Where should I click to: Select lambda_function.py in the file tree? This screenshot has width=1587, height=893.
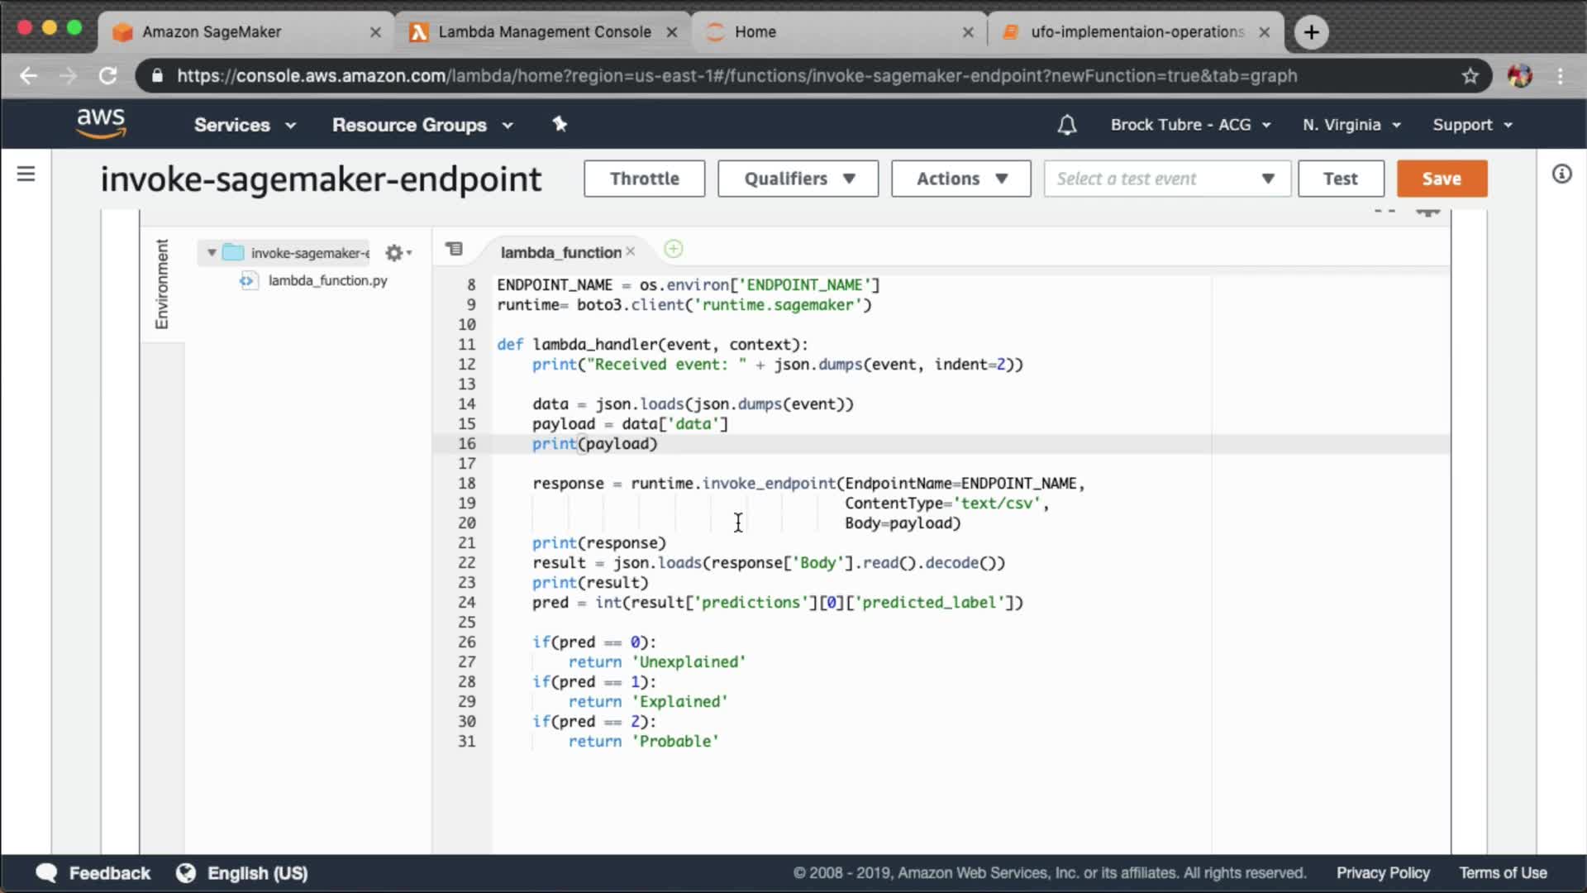click(x=327, y=280)
